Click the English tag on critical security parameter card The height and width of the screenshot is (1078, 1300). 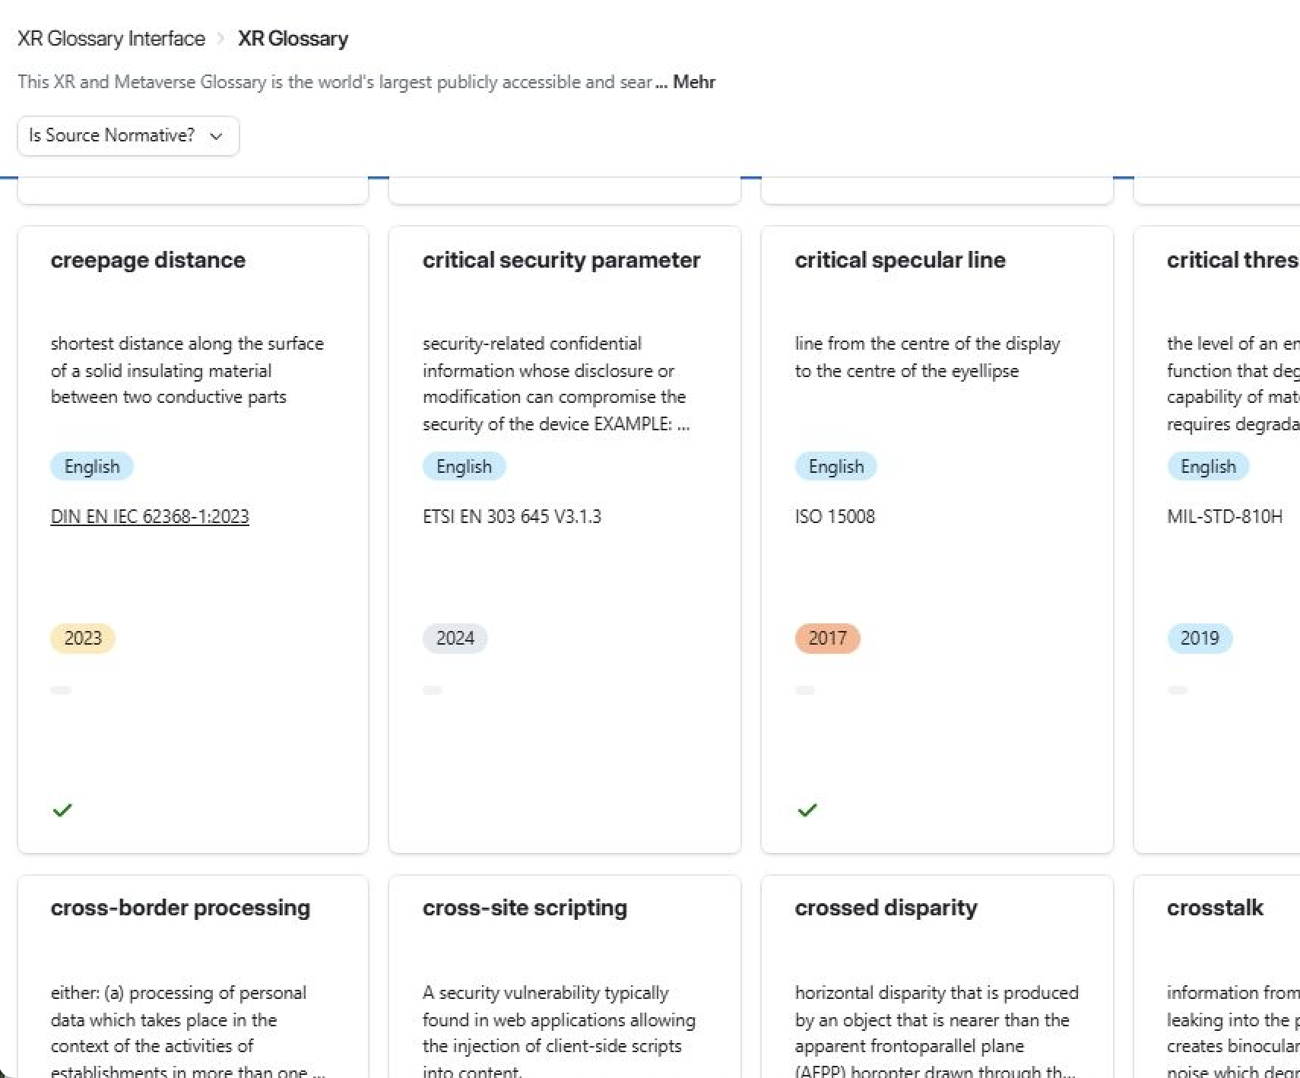(464, 466)
